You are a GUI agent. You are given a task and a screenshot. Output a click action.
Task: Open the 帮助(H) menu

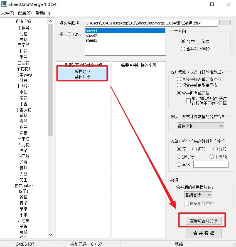[43, 13]
